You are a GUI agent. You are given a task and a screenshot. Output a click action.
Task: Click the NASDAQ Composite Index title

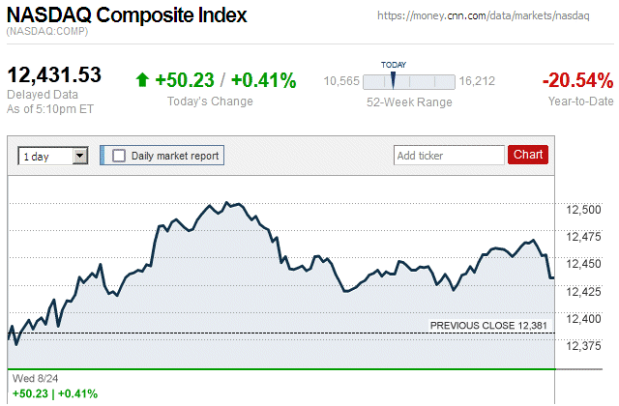[x=127, y=15]
